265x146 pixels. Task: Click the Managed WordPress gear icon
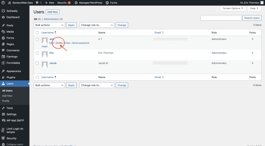[76, 3]
